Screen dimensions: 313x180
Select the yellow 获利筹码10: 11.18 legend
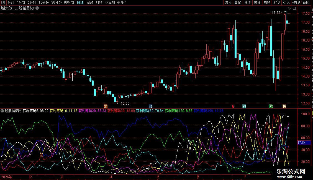click(x=63, y=111)
